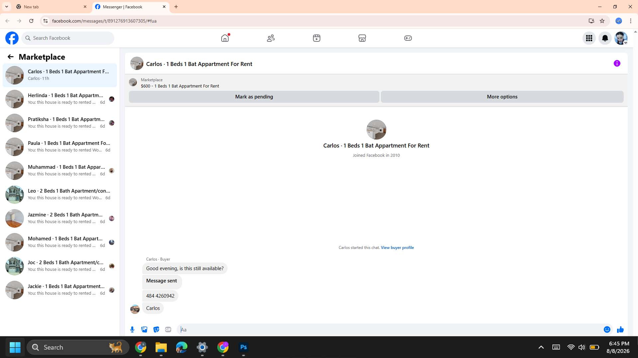Open the Facebook Home feed icon
Viewport: 638px width, 358px height.
[x=225, y=38]
